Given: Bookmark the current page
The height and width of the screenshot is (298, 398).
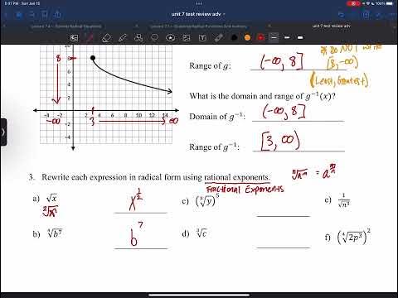Looking at the screenshot, I should coord(44,14).
